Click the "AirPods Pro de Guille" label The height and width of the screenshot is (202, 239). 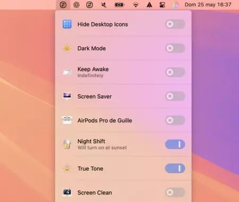105,120
